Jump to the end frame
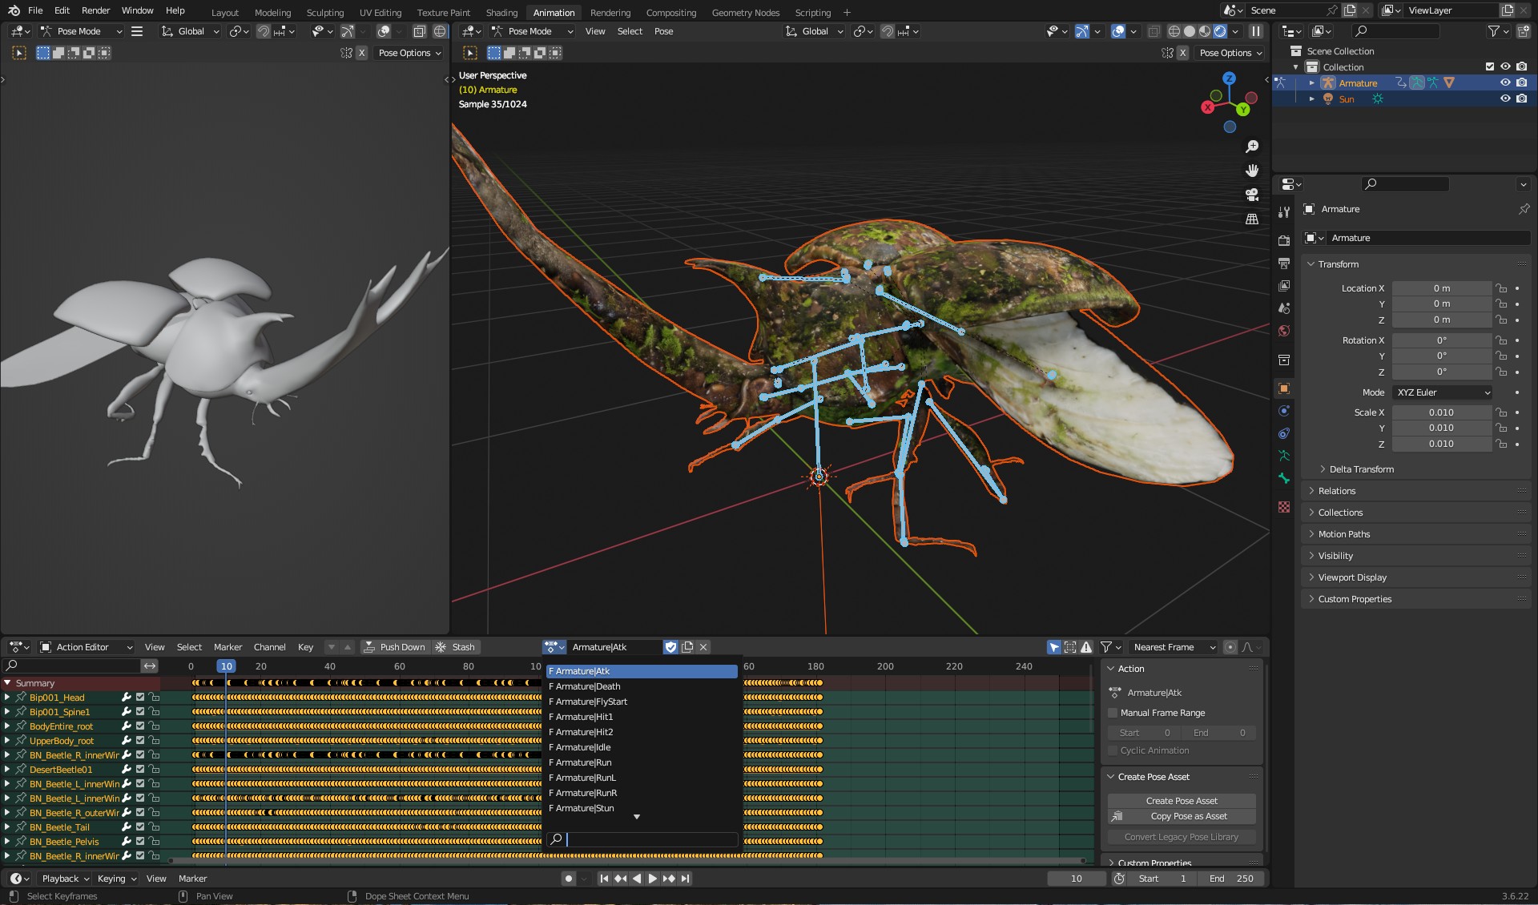 click(x=686, y=879)
